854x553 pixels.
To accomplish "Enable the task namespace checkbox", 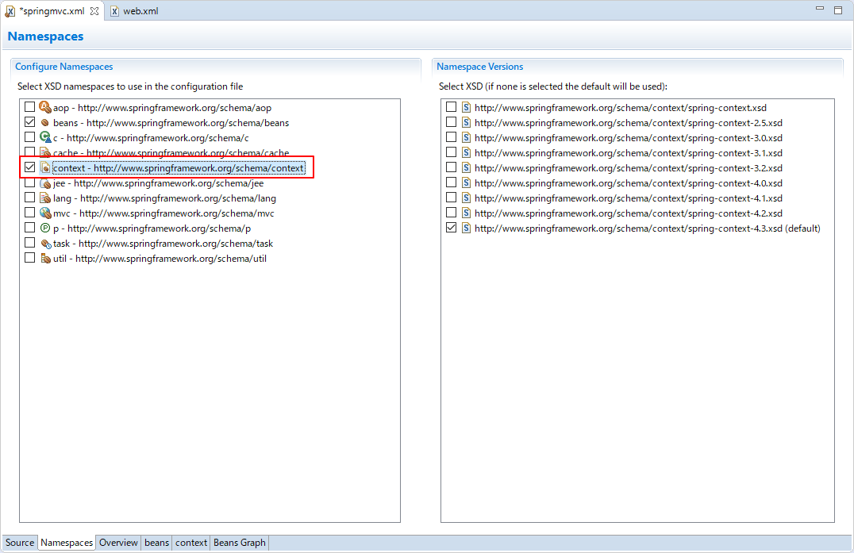I will point(30,244).
